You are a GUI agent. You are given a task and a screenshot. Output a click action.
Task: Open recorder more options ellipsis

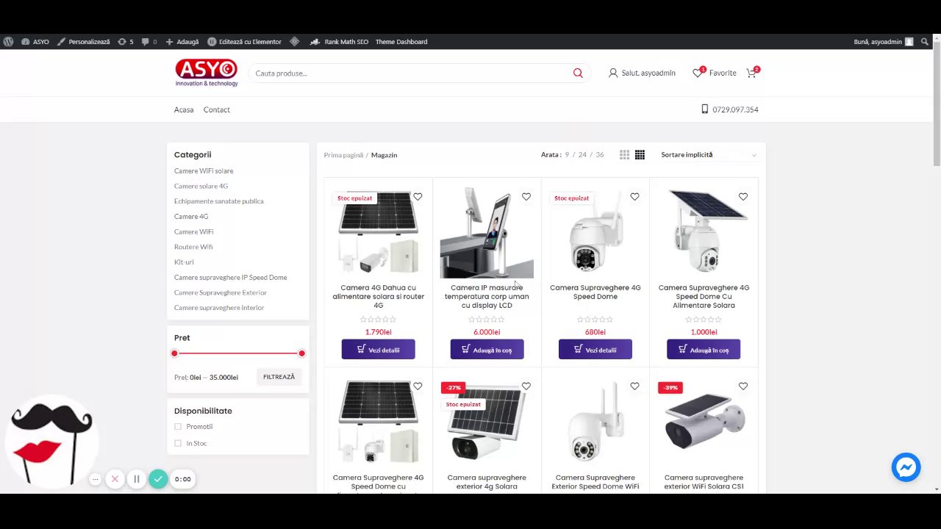coord(95,479)
